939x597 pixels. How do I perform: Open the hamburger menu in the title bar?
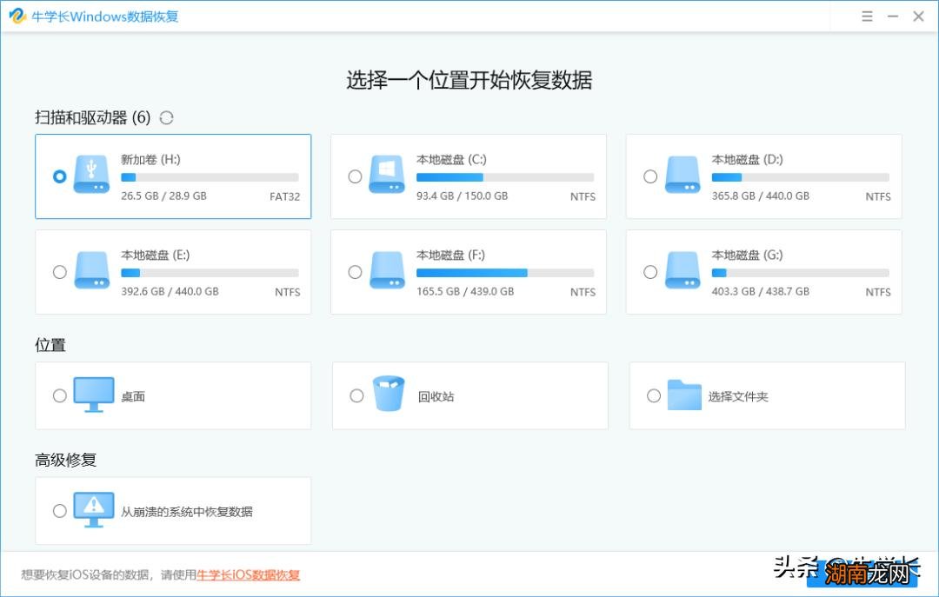(866, 16)
